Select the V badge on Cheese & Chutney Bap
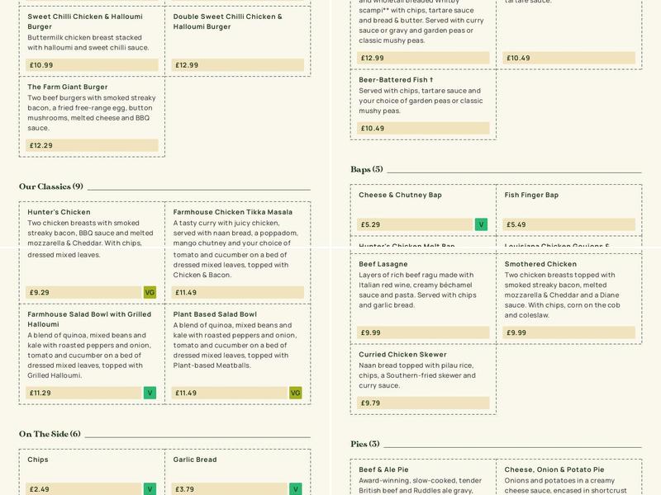Viewport: 661px width, 495px height. [x=481, y=224]
